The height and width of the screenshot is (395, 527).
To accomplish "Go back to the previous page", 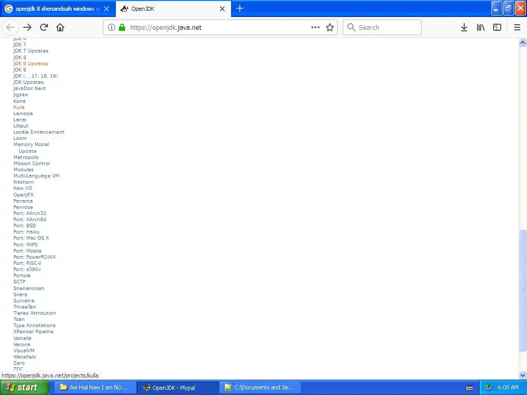I will [x=10, y=27].
